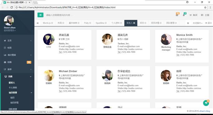Close the 基本表单 tab via its circle icon

(x=79, y=23)
